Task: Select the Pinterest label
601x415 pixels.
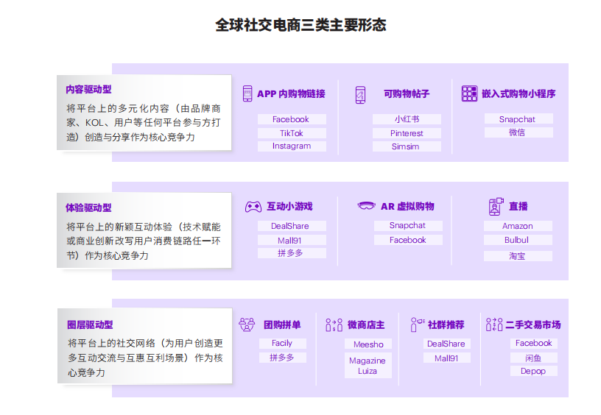Action: tap(407, 133)
